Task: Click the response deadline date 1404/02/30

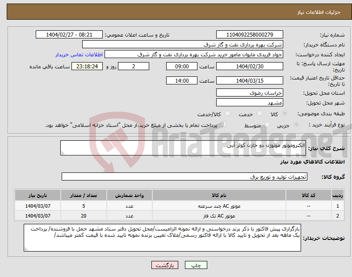Action: point(250,66)
